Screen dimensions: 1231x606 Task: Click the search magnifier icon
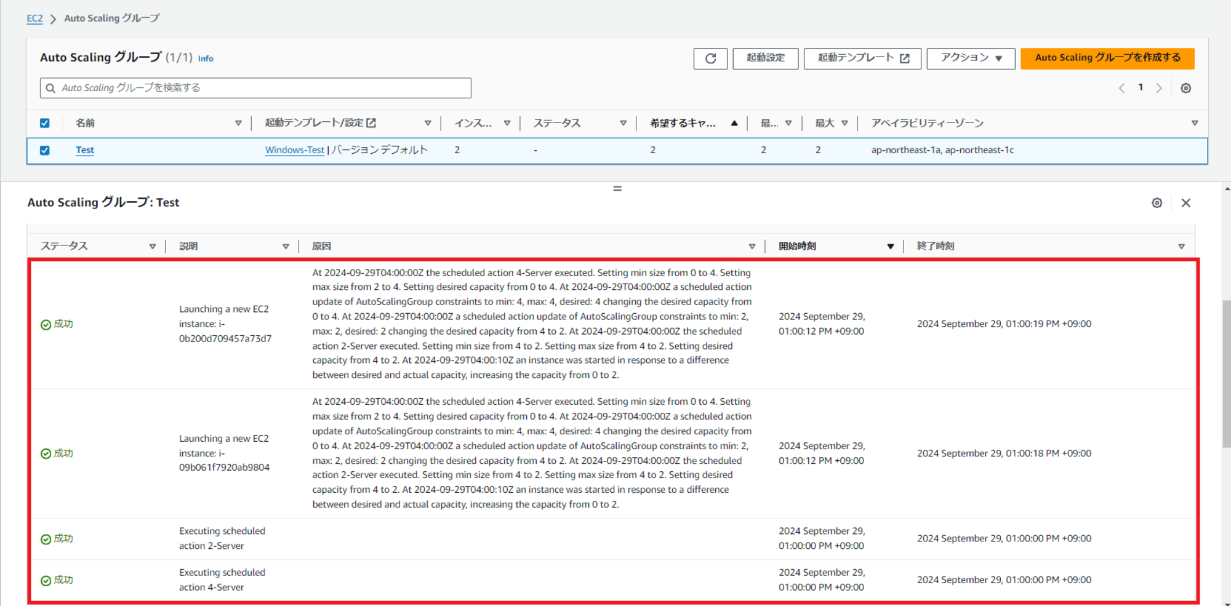(x=50, y=88)
